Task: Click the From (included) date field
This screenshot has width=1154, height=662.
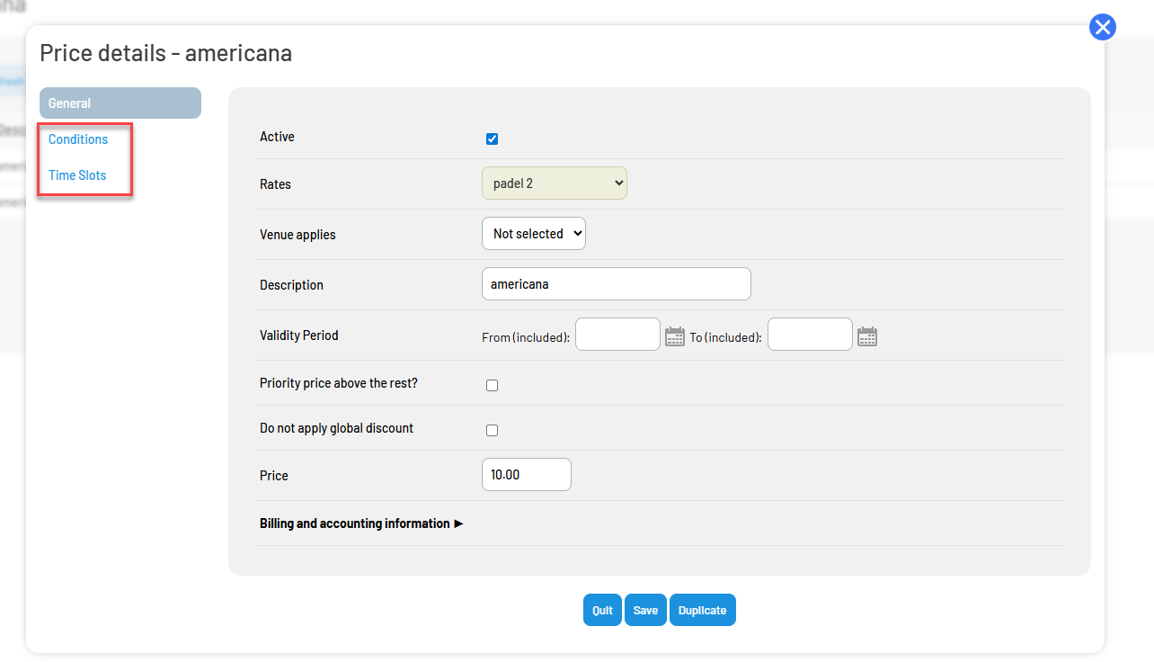Action: click(x=617, y=335)
